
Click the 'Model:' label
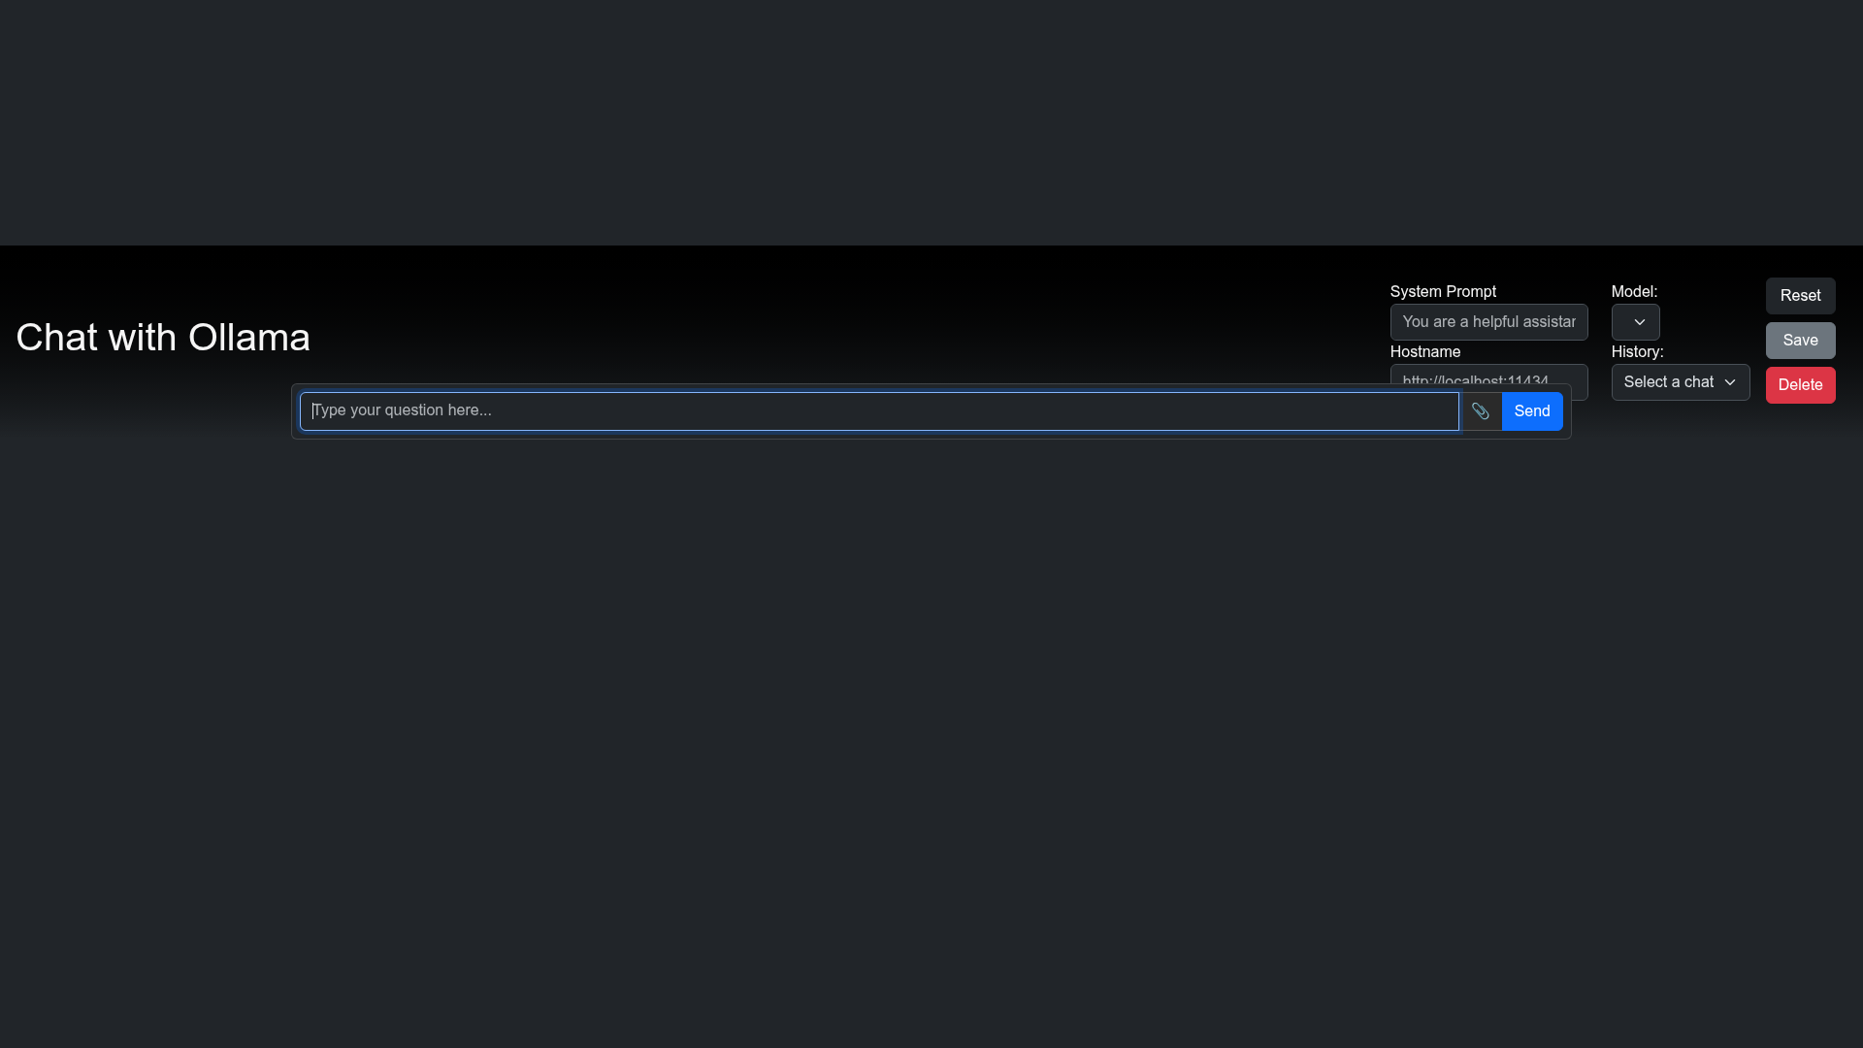click(1634, 292)
